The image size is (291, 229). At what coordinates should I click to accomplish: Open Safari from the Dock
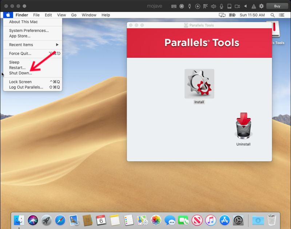[x=60, y=220]
